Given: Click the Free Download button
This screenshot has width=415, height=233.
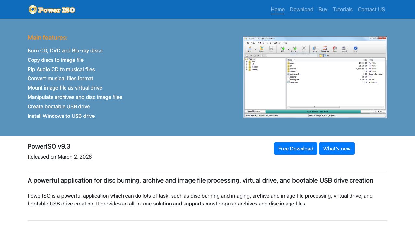Looking at the screenshot, I should coord(296,149).
